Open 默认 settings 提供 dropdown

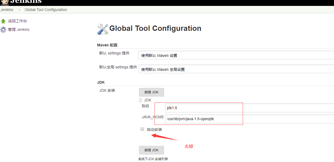pos(236,55)
